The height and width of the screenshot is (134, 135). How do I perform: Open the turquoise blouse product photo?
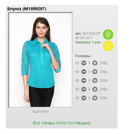point(41,60)
